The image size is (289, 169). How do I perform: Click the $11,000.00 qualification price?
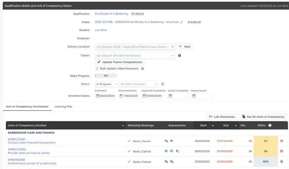point(137,14)
